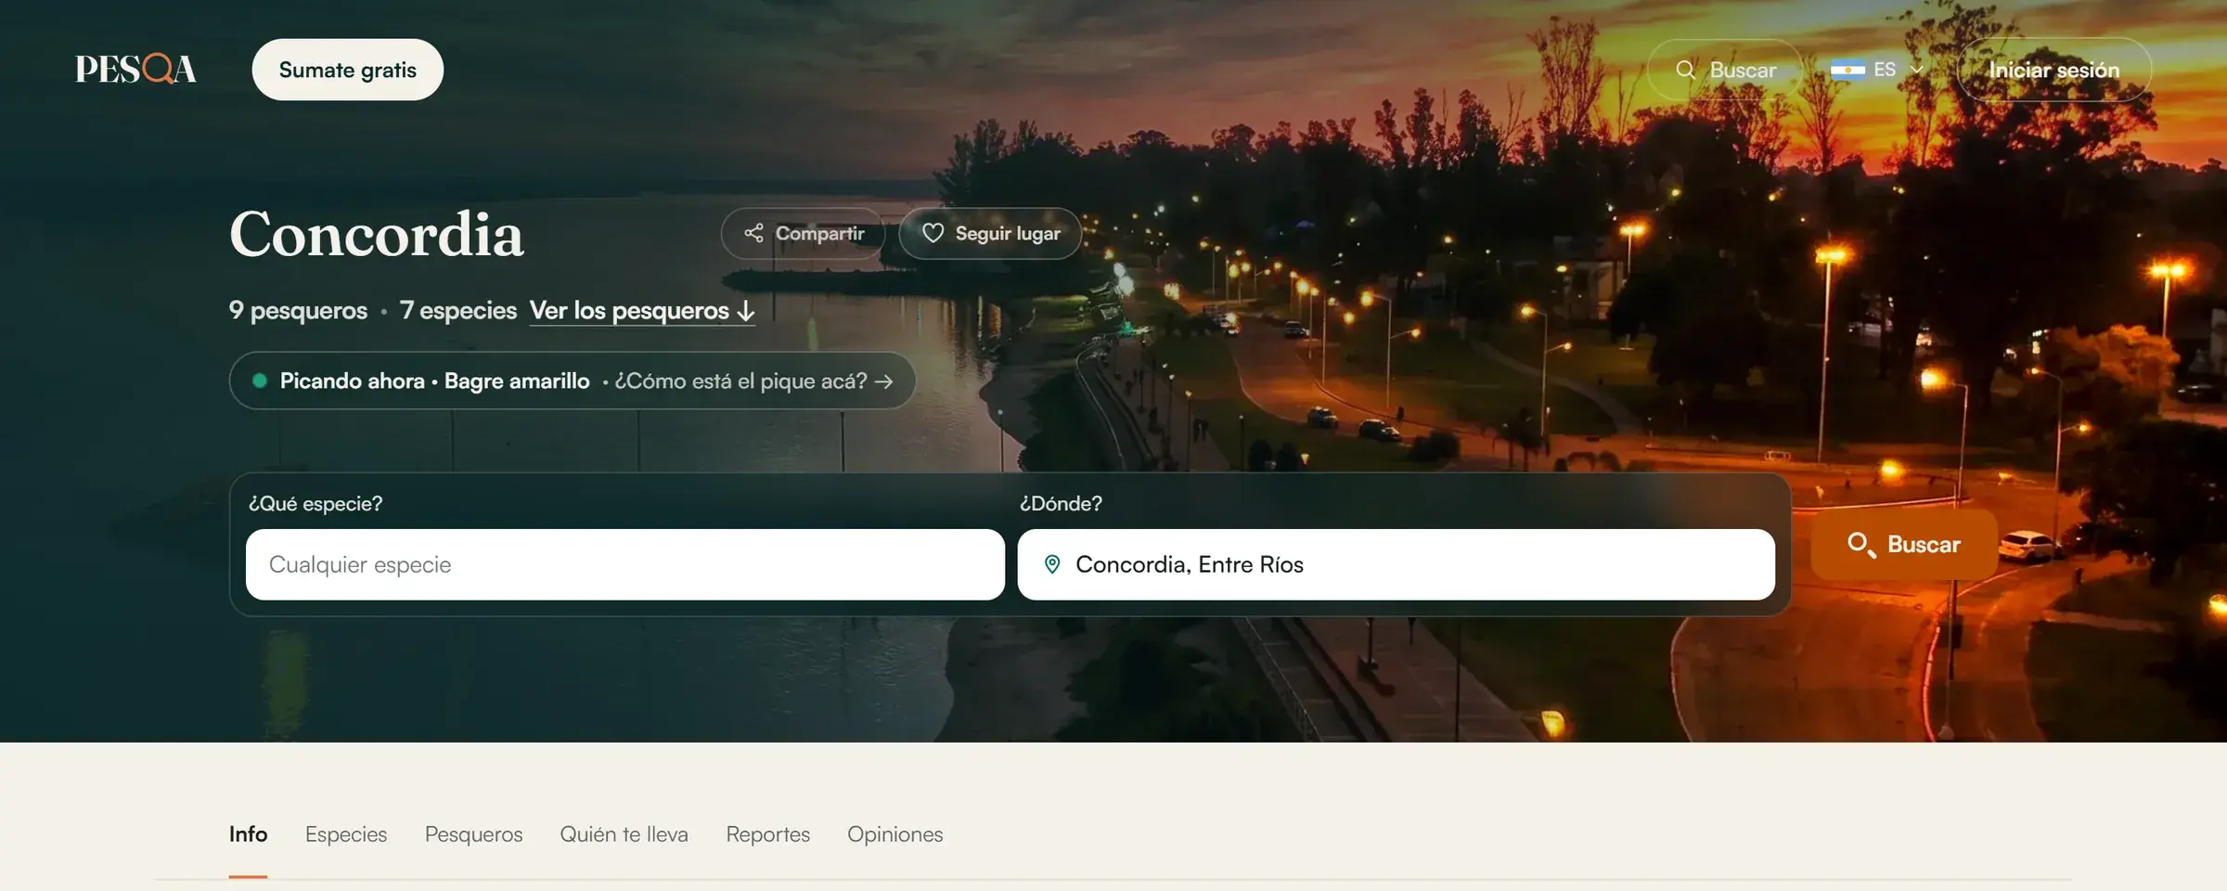The height and width of the screenshot is (891, 2227).
Task: Click the green Picando ahora status dot
Action: [x=260, y=381]
